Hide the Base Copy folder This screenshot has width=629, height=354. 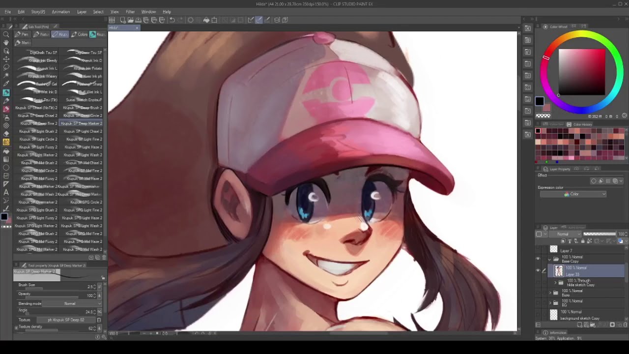[x=538, y=259]
